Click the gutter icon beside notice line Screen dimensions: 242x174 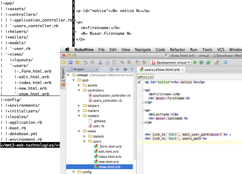139,82
